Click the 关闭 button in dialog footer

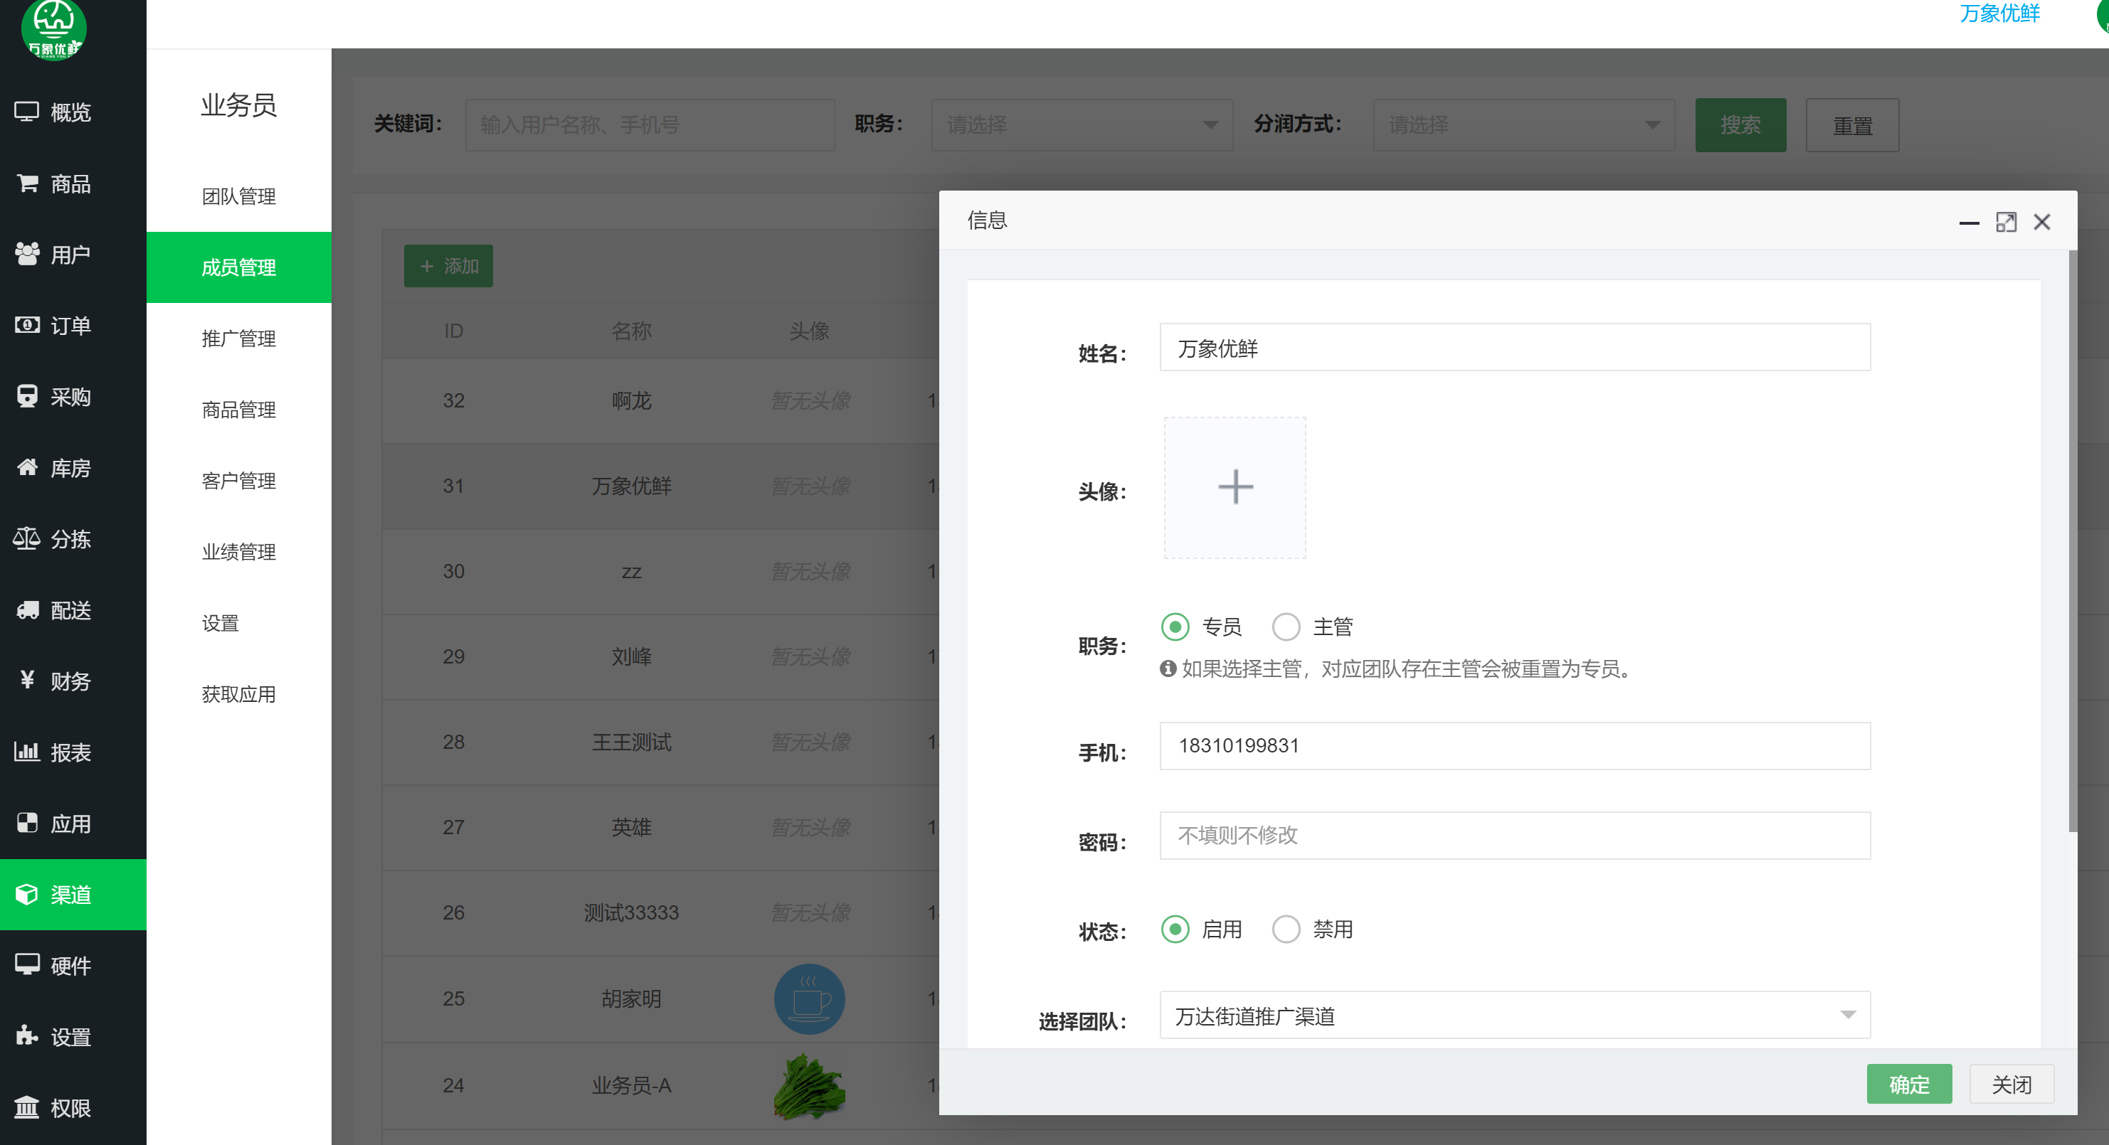[2011, 1084]
